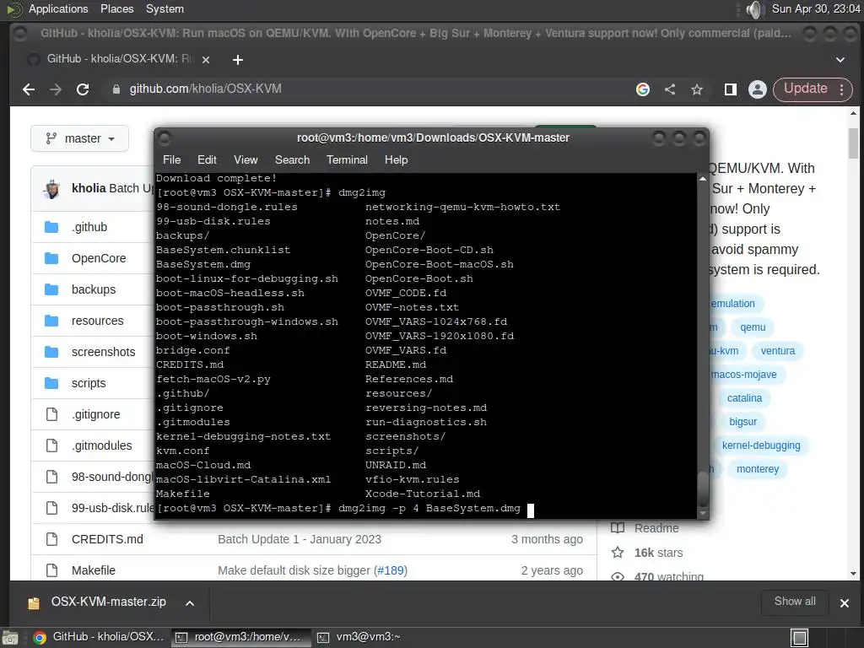Click the kernel-debugging topic tag
Image resolution: width=864 pixels, height=648 pixels.
[761, 445]
